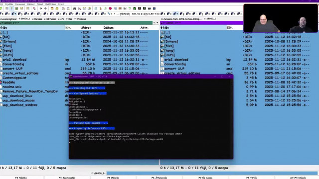This screenshot has height=179, width=319.
Task: Select drive h in left drive bar
Action: tap(26, 14)
